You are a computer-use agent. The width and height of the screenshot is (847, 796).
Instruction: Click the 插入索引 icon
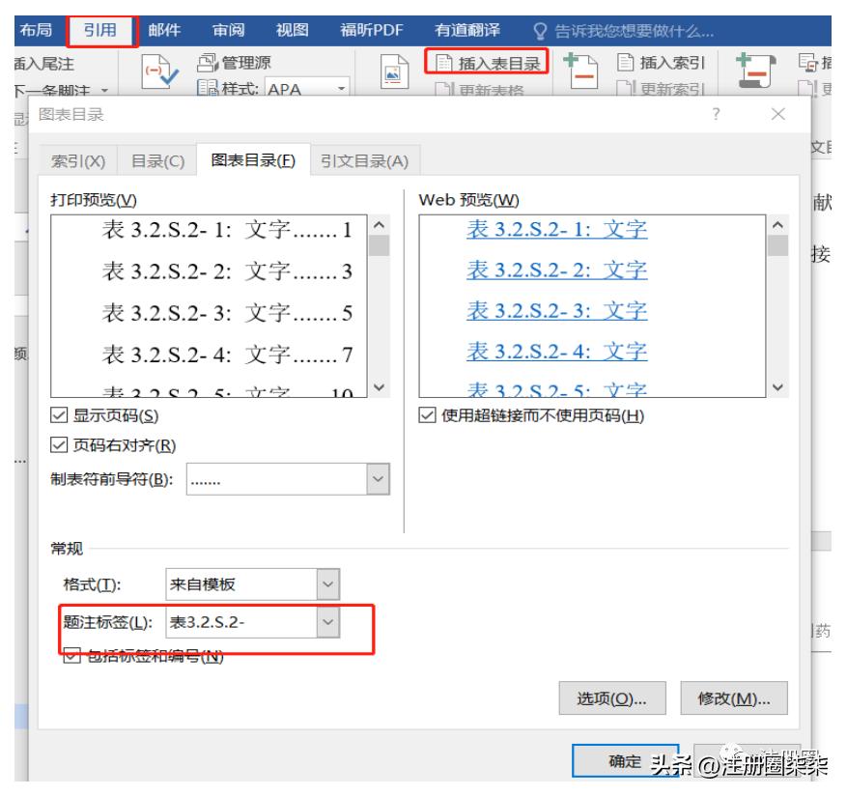pos(662,62)
